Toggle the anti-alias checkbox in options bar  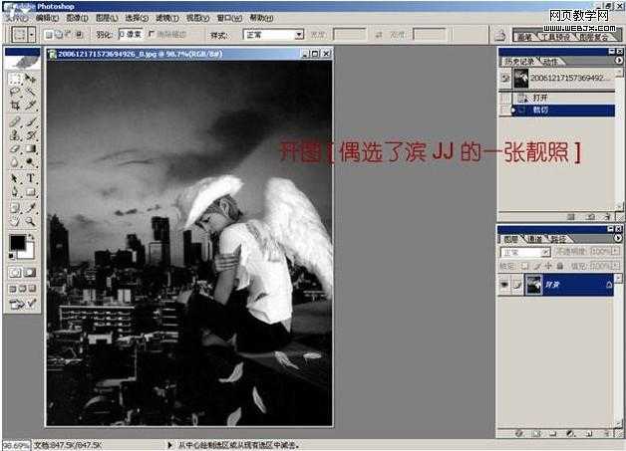coord(152,34)
